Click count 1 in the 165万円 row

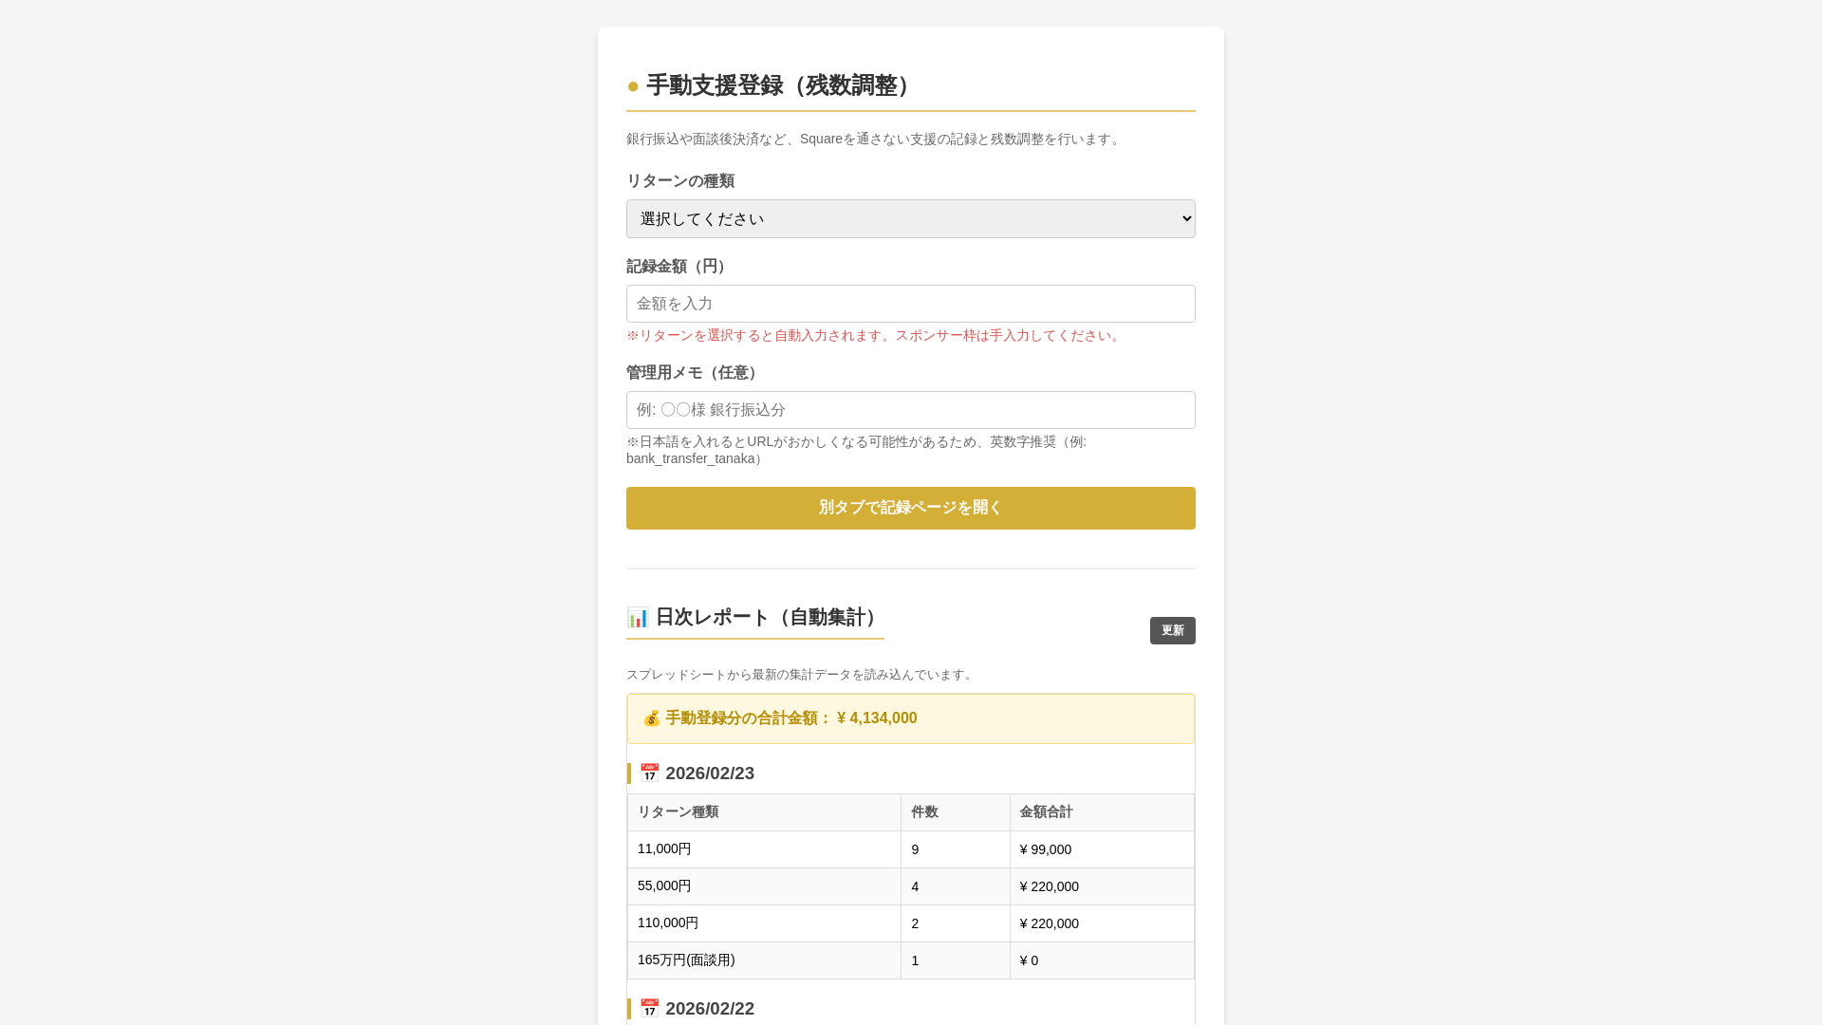(956, 960)
